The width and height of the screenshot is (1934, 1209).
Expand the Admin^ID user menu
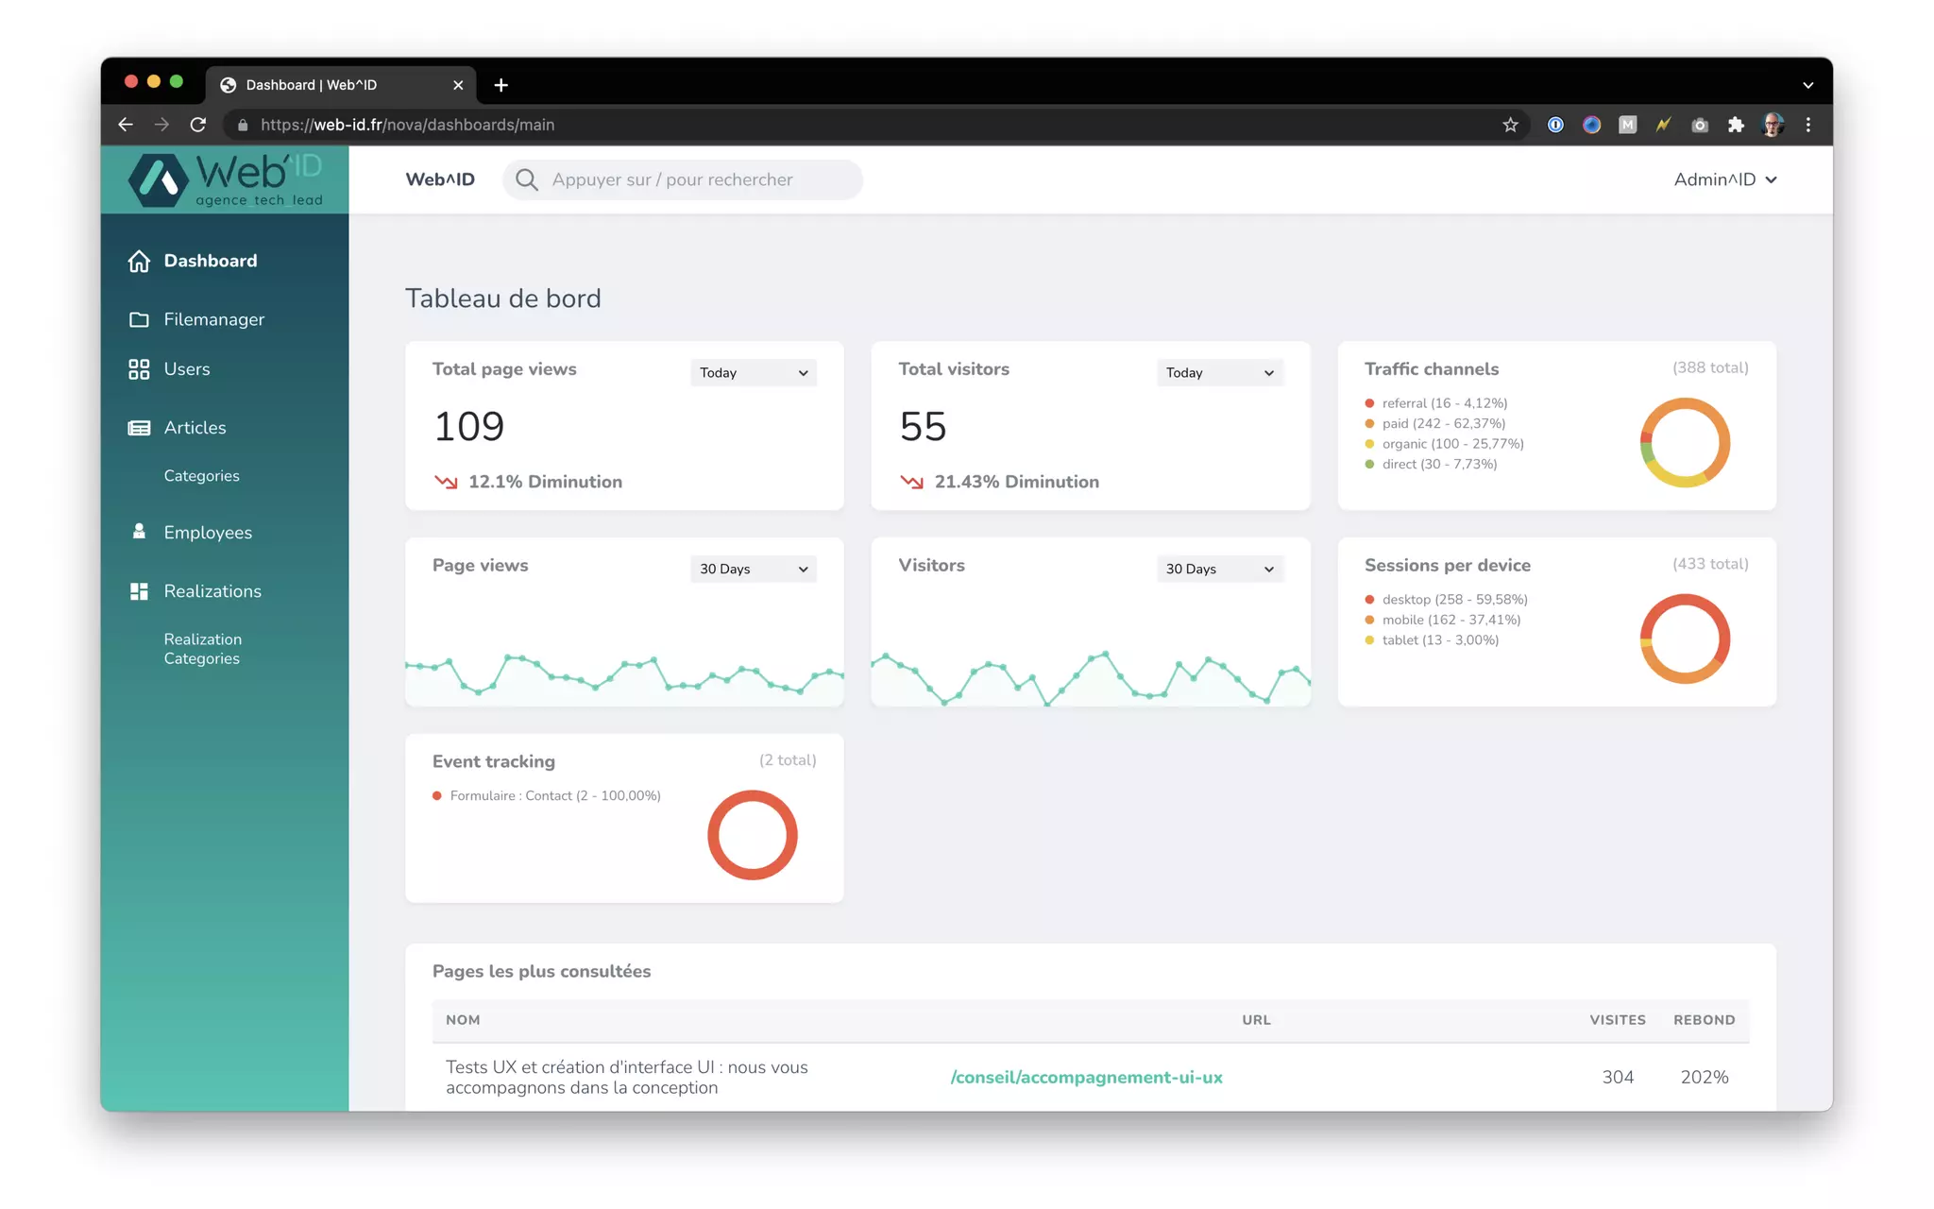coord(1724,179)
